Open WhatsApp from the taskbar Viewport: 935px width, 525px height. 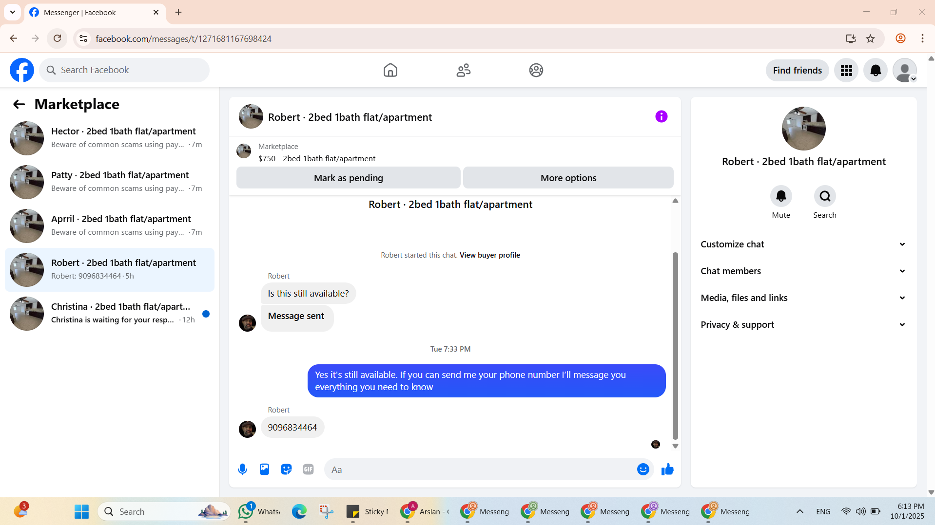click(259, 512)
